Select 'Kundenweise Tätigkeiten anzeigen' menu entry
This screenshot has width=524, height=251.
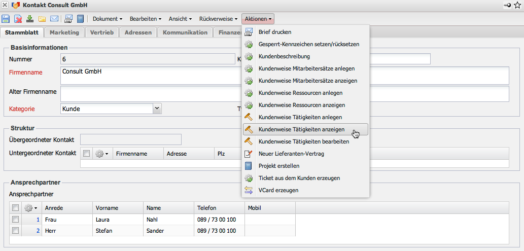[301, 130]
